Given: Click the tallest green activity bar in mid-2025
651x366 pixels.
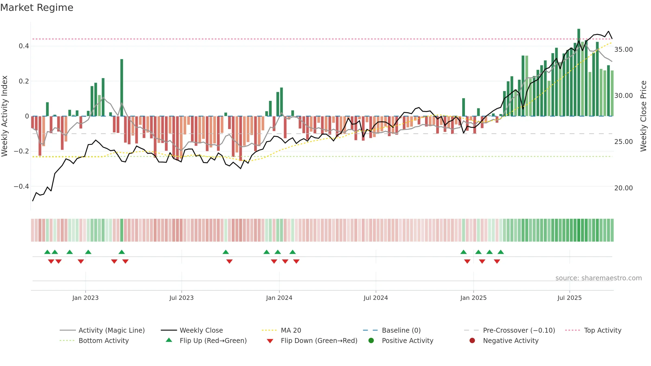Looking at the screenshot, I should tap(579, 72).
